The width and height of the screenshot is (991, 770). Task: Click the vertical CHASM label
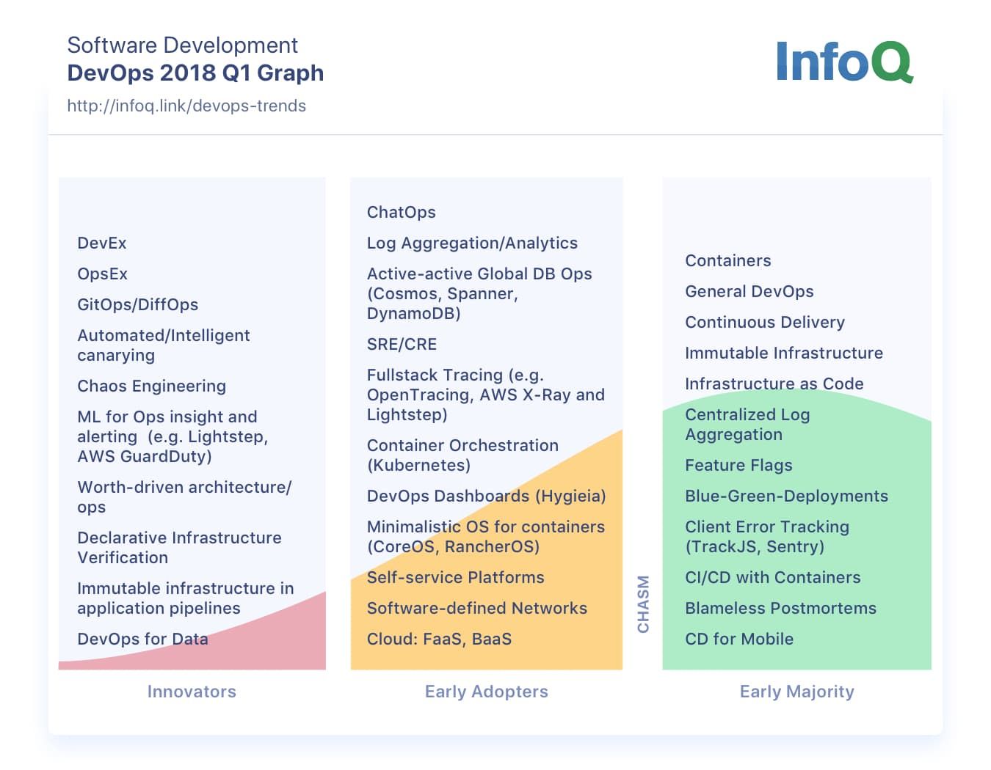coord(643,604)
